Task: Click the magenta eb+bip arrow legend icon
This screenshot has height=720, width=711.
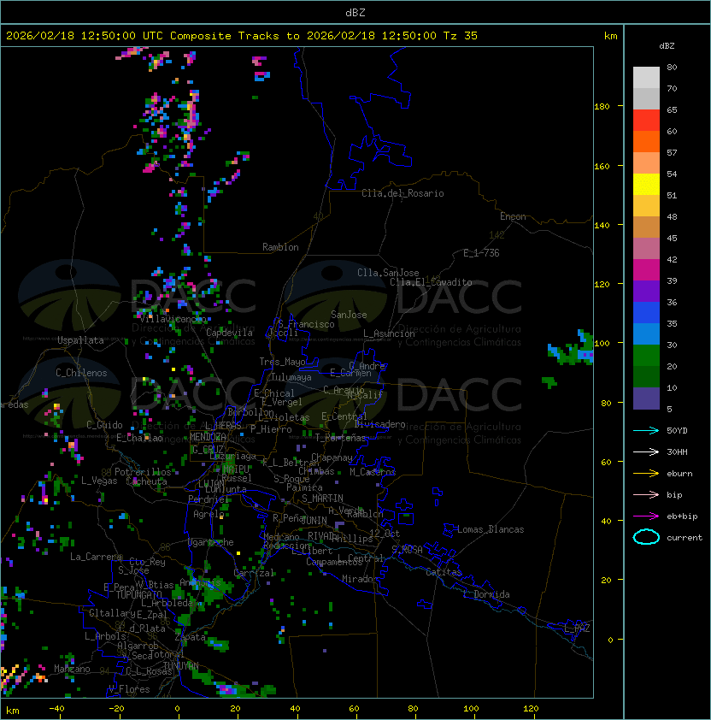Action: click(x=646, y=516)
